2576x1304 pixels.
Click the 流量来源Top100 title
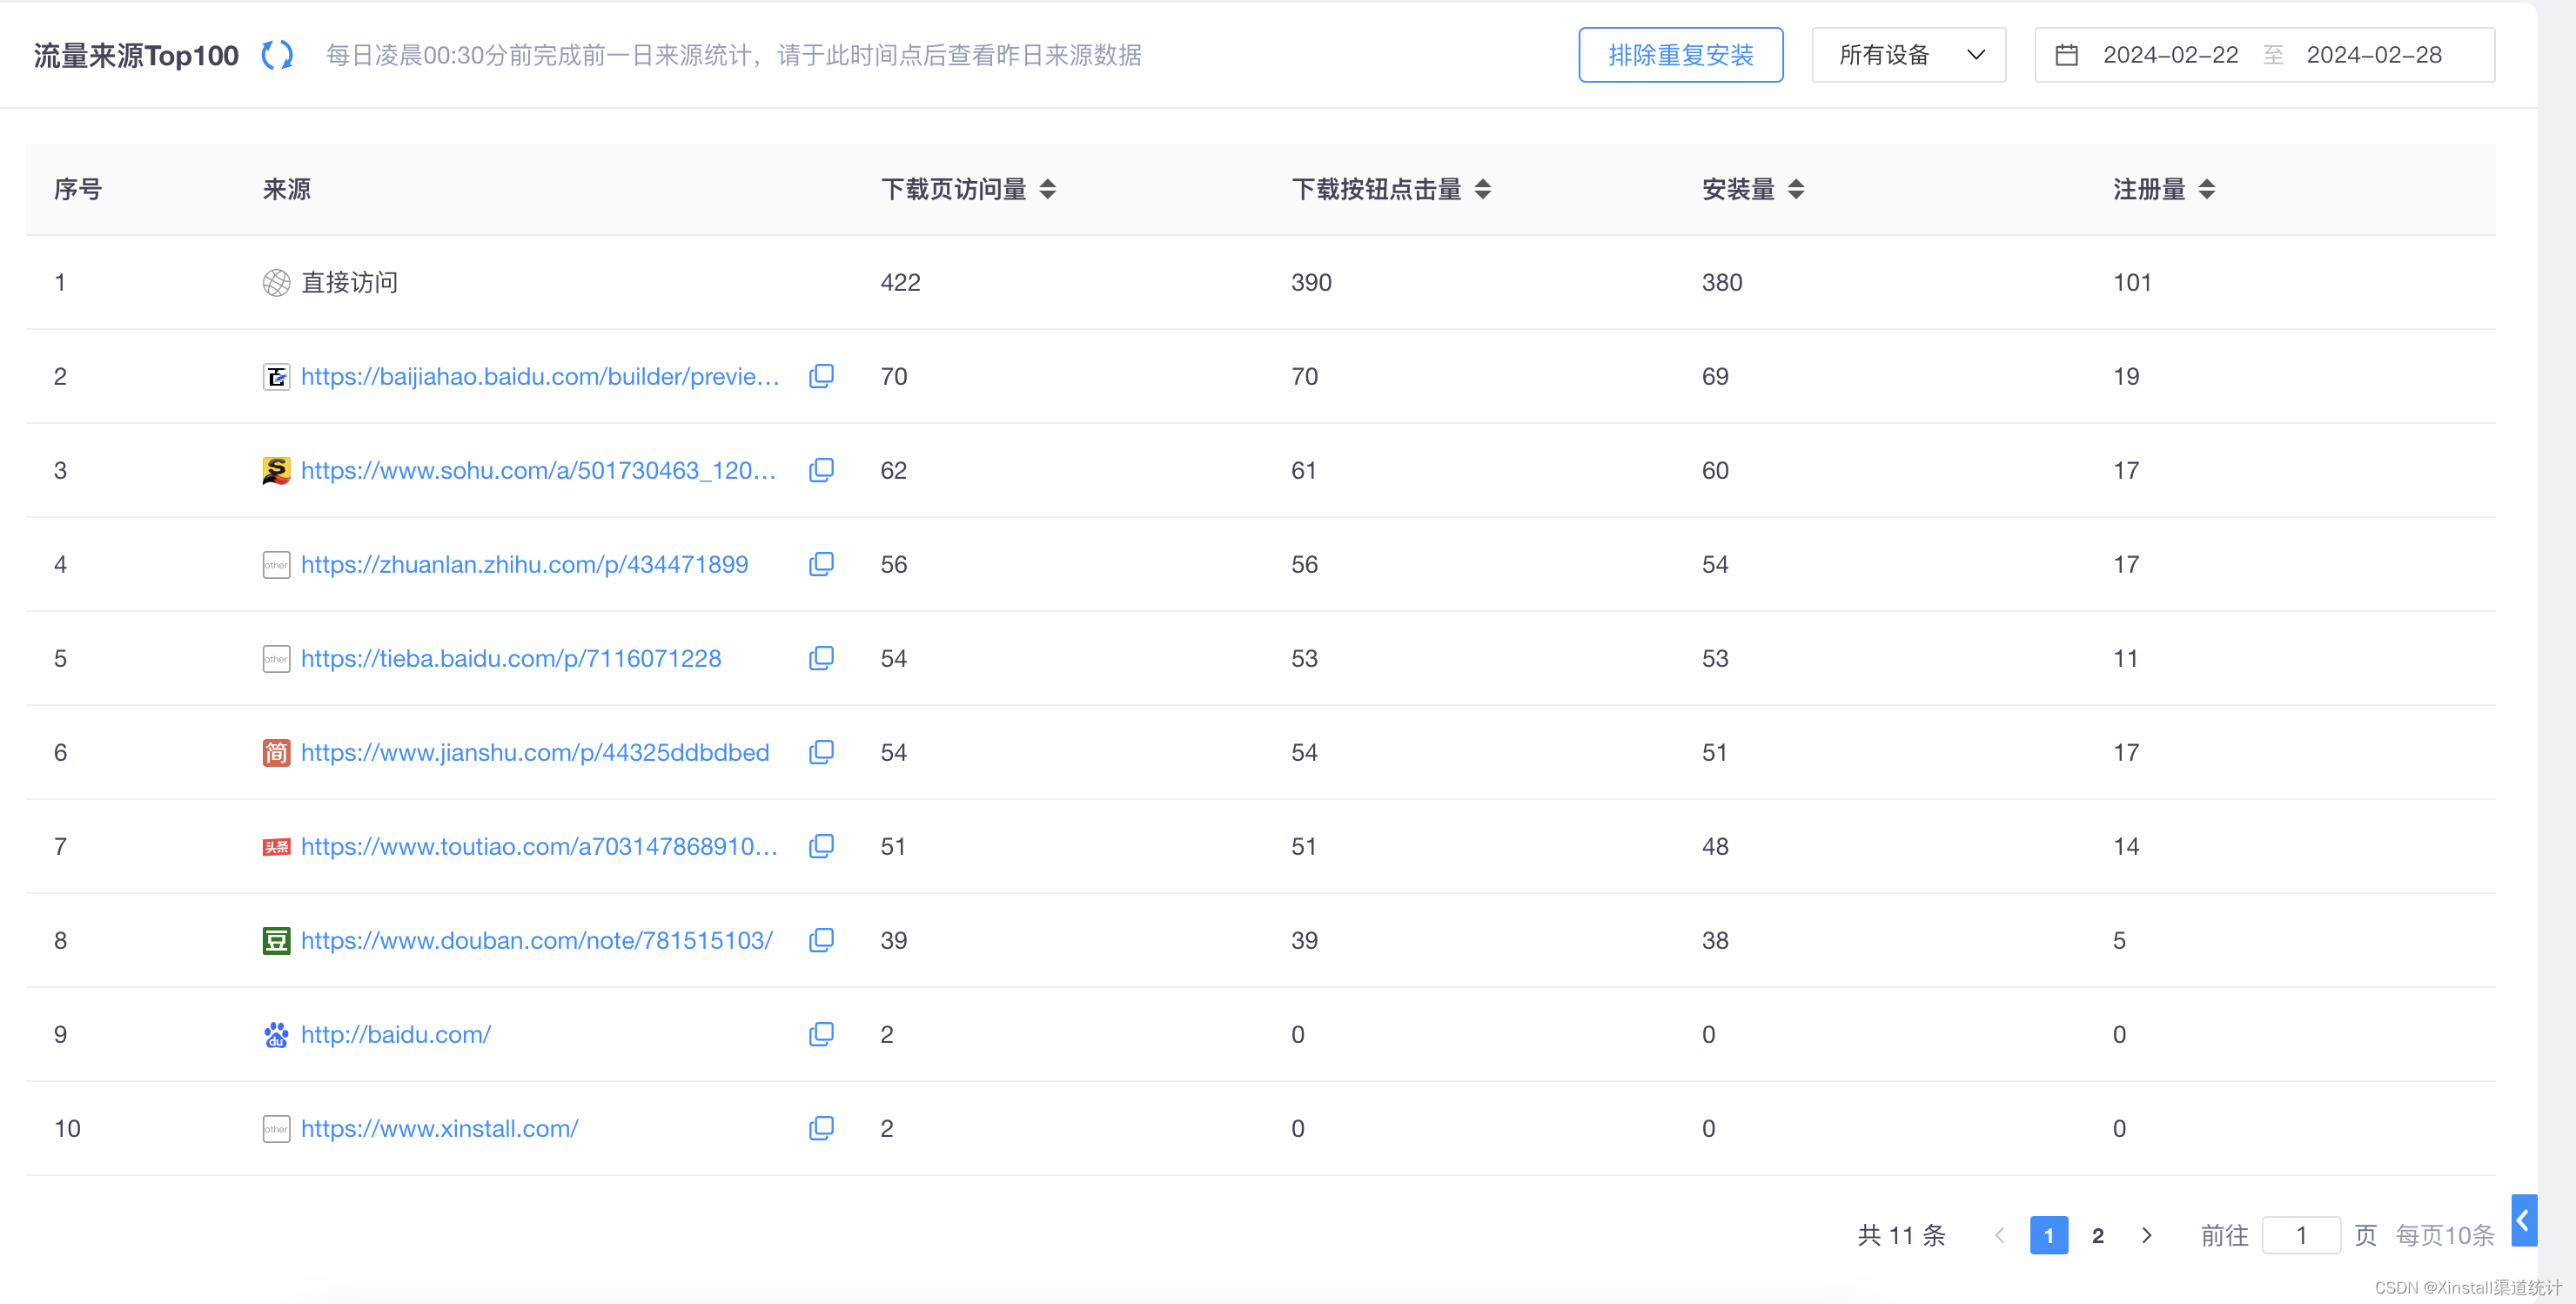[x=136, y=55]
